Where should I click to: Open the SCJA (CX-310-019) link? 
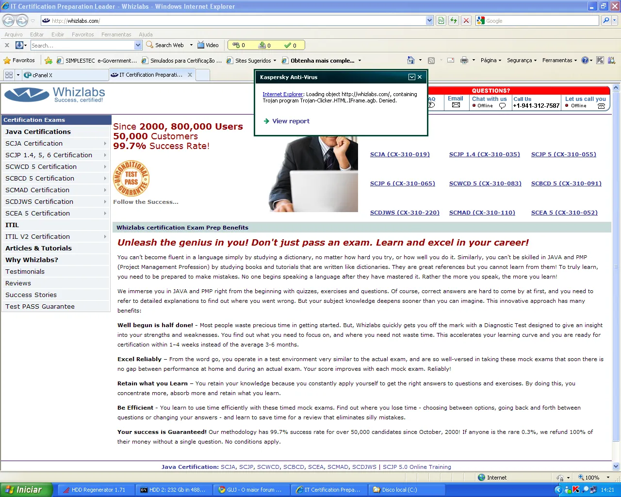point(400,154)
